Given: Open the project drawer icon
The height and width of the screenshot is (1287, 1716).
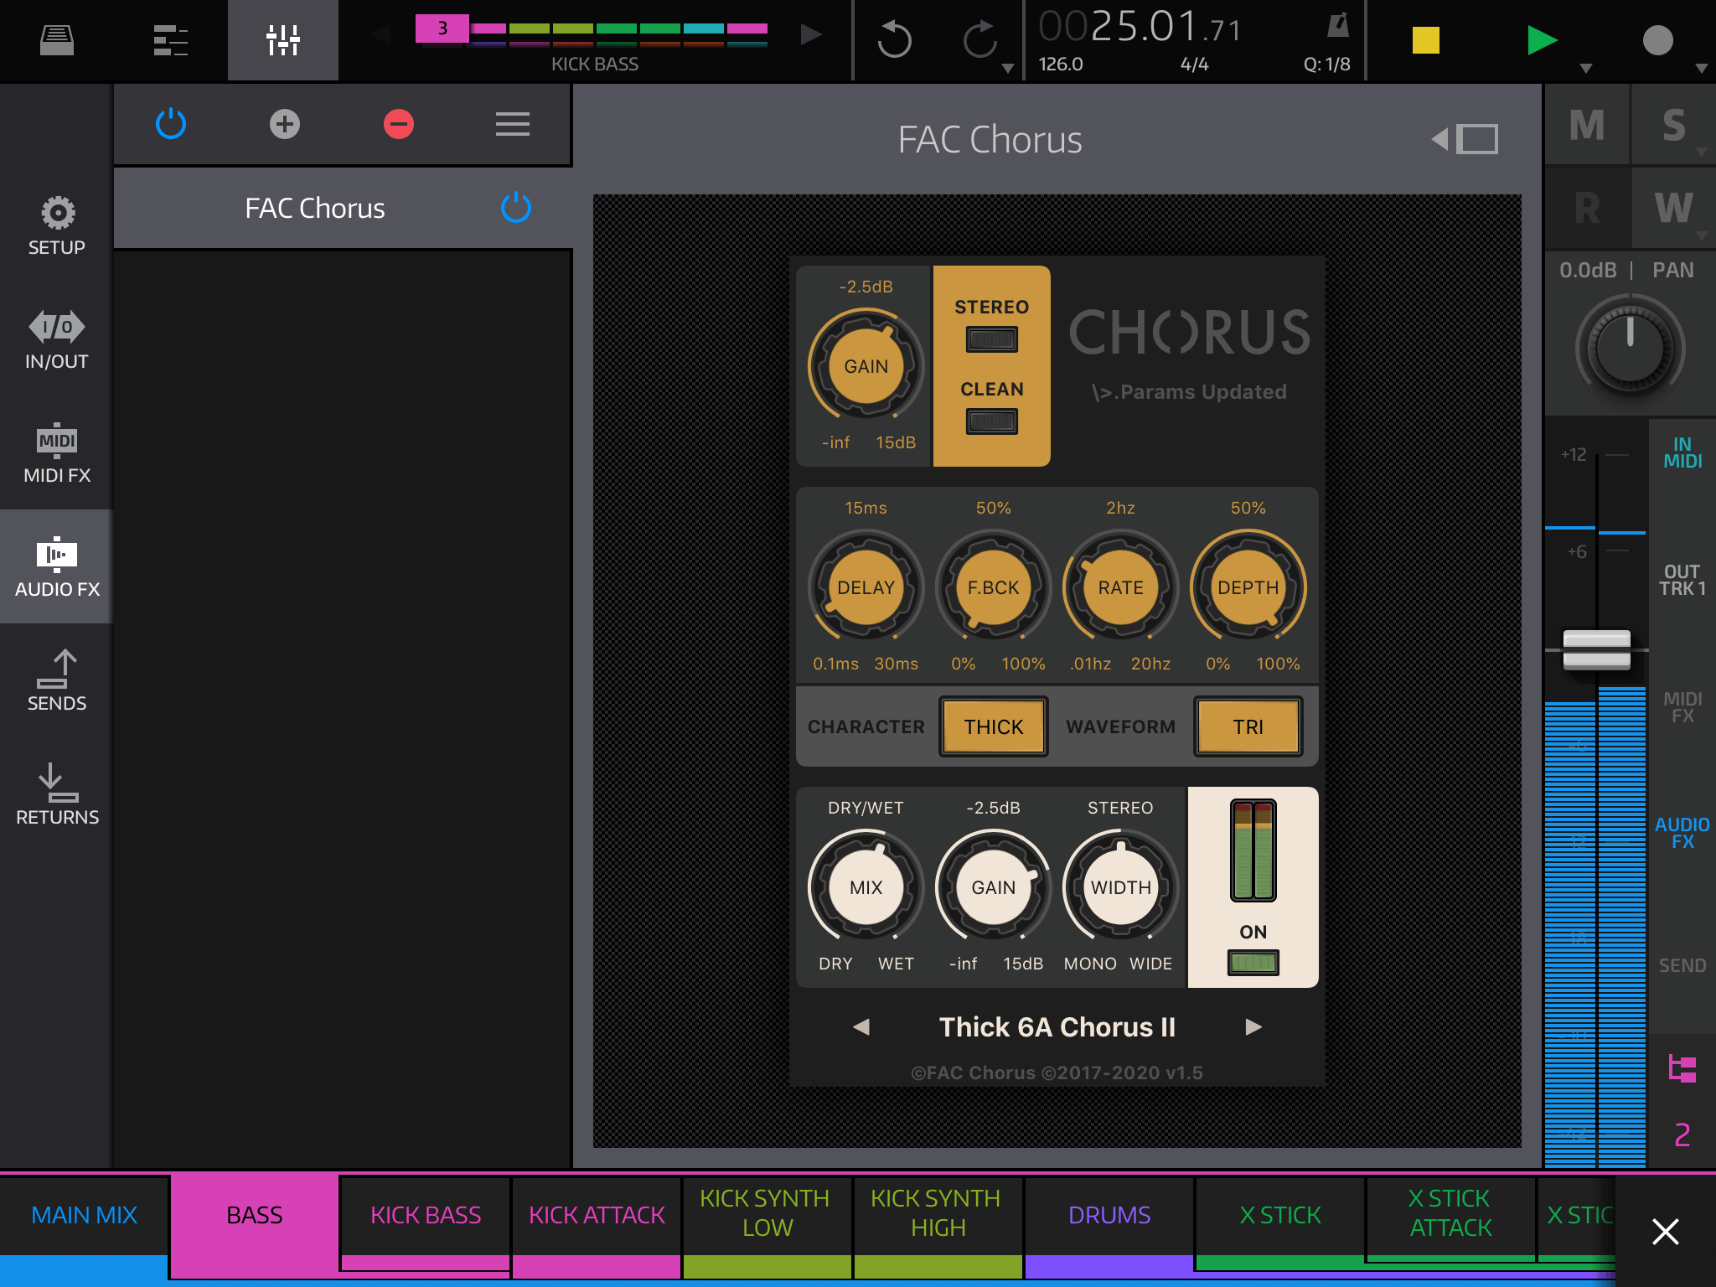Looking at the screenshot, I should [x=57, y=39].
